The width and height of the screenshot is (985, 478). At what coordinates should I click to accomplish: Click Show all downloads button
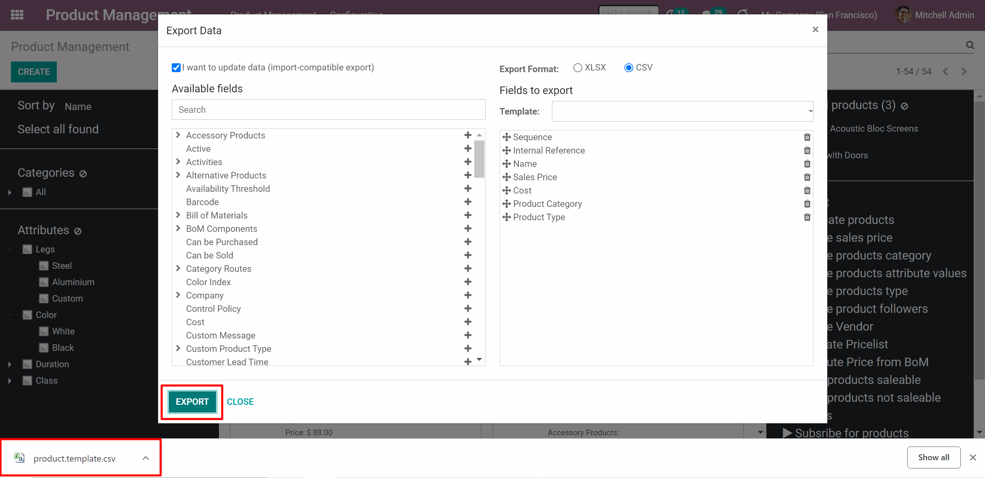click(x=933, y=457)
